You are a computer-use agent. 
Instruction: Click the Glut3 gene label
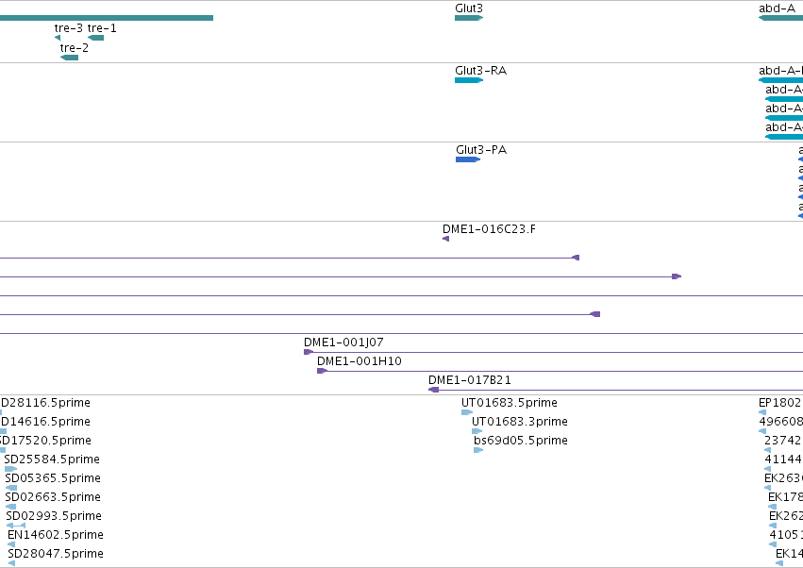click(469, 8)
